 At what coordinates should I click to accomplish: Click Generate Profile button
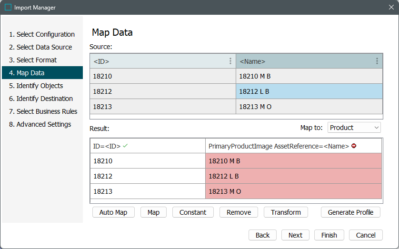(x=350, y=212)
